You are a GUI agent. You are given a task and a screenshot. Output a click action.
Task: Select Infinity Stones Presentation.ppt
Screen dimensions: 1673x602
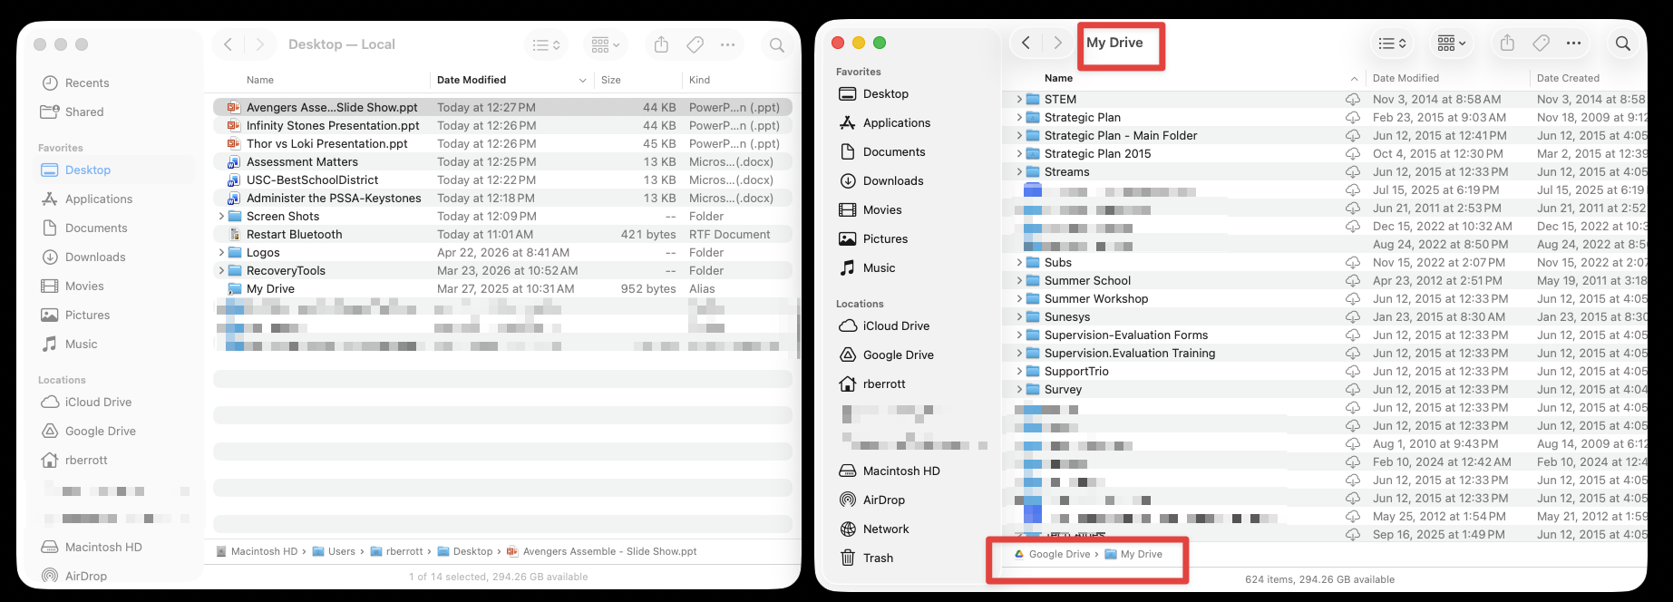[502, 125]
